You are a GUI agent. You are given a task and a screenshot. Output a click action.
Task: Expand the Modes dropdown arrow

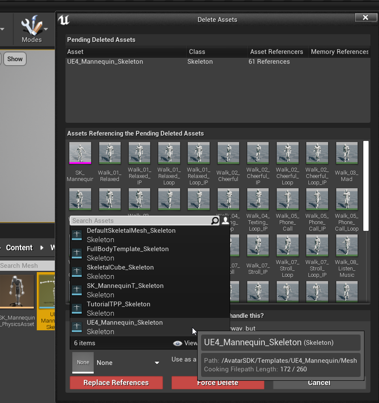pos(46,29)
